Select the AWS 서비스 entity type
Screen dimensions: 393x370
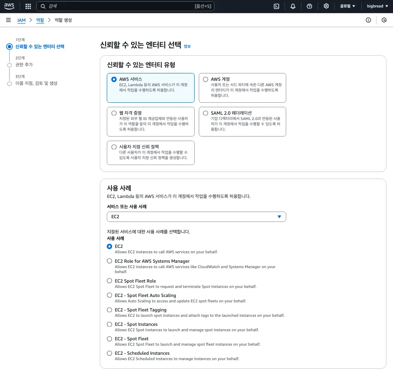[x=151, y=88]
